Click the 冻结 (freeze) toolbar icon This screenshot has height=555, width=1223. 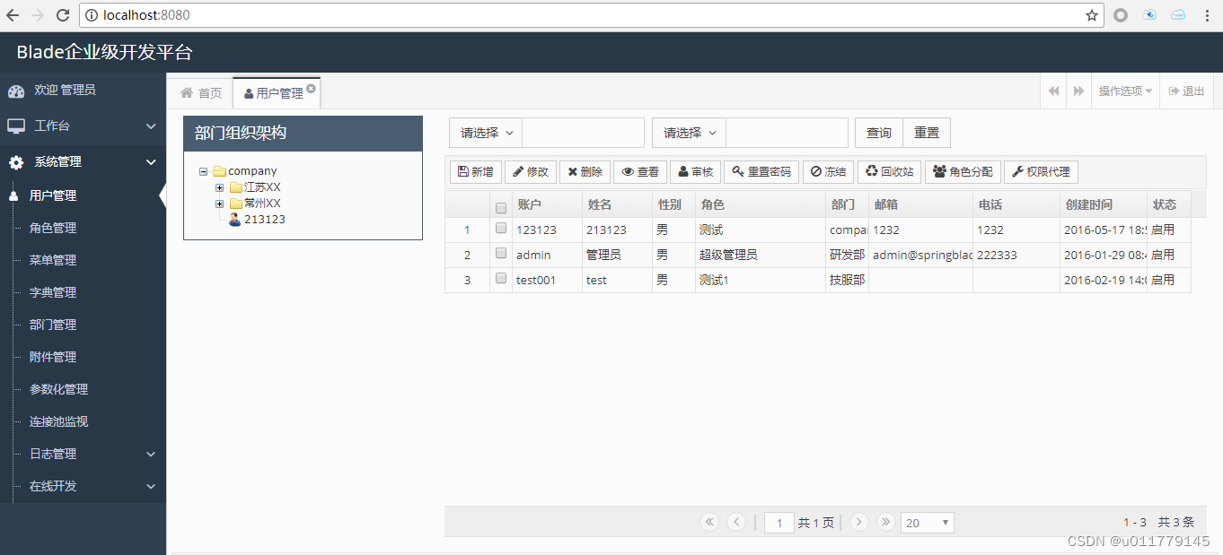(x=827, y=171)
